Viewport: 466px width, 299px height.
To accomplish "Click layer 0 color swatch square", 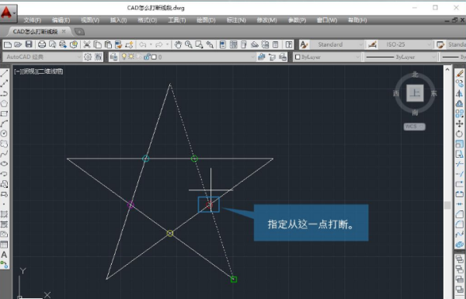I will (x=154, y=57).
